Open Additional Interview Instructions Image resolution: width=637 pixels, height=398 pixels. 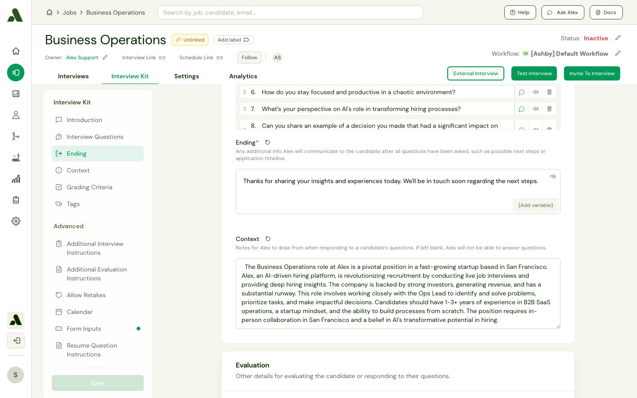(98, 248)
